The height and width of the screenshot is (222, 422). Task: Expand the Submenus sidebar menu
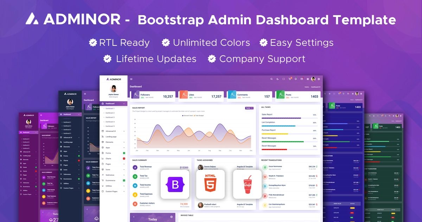[113, 175]
